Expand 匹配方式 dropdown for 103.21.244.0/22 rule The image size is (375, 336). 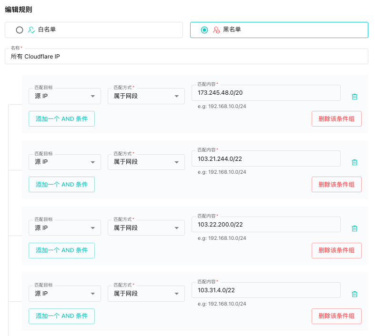[x=146, y=162]
